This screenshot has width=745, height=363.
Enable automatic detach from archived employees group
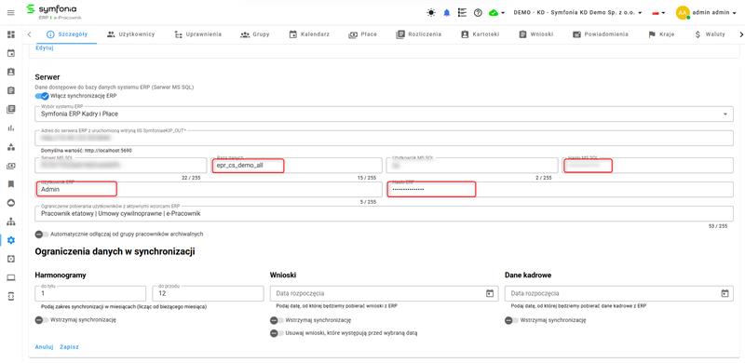42,235
